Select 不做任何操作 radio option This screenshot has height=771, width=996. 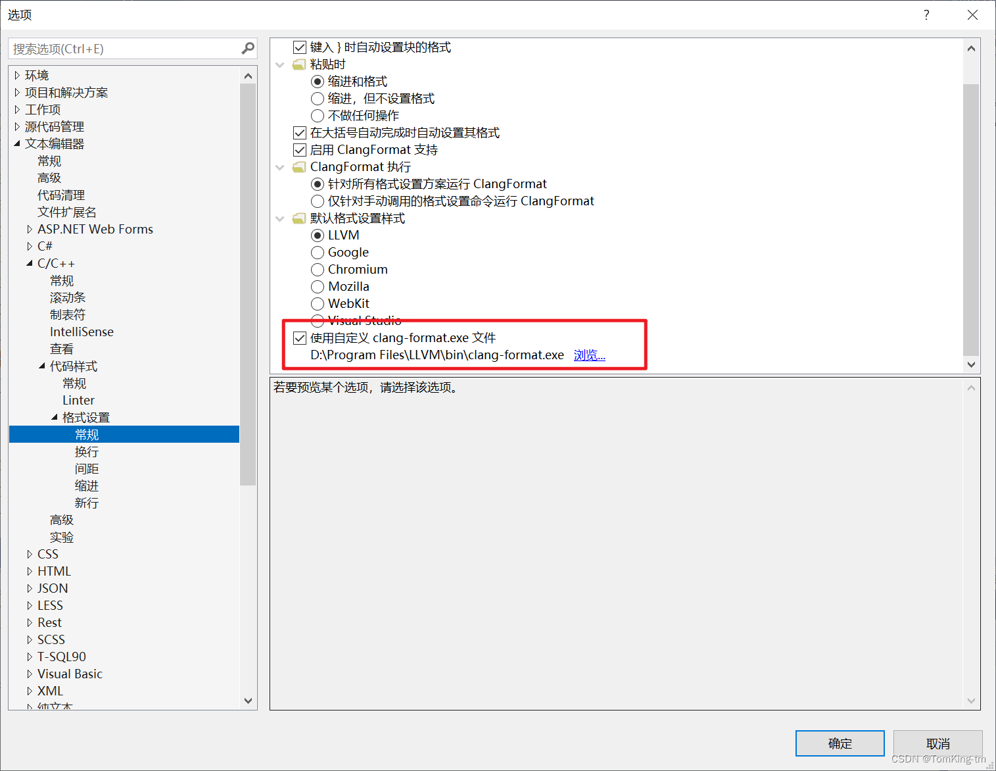(318, 115)
